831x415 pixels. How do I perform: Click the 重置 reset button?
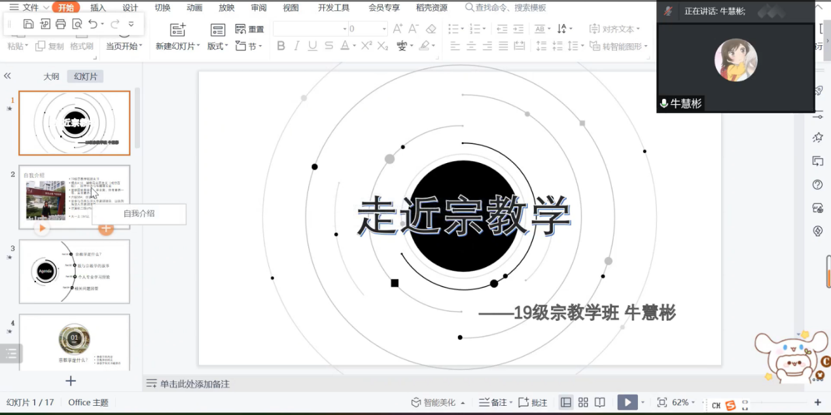coord(249,29)
